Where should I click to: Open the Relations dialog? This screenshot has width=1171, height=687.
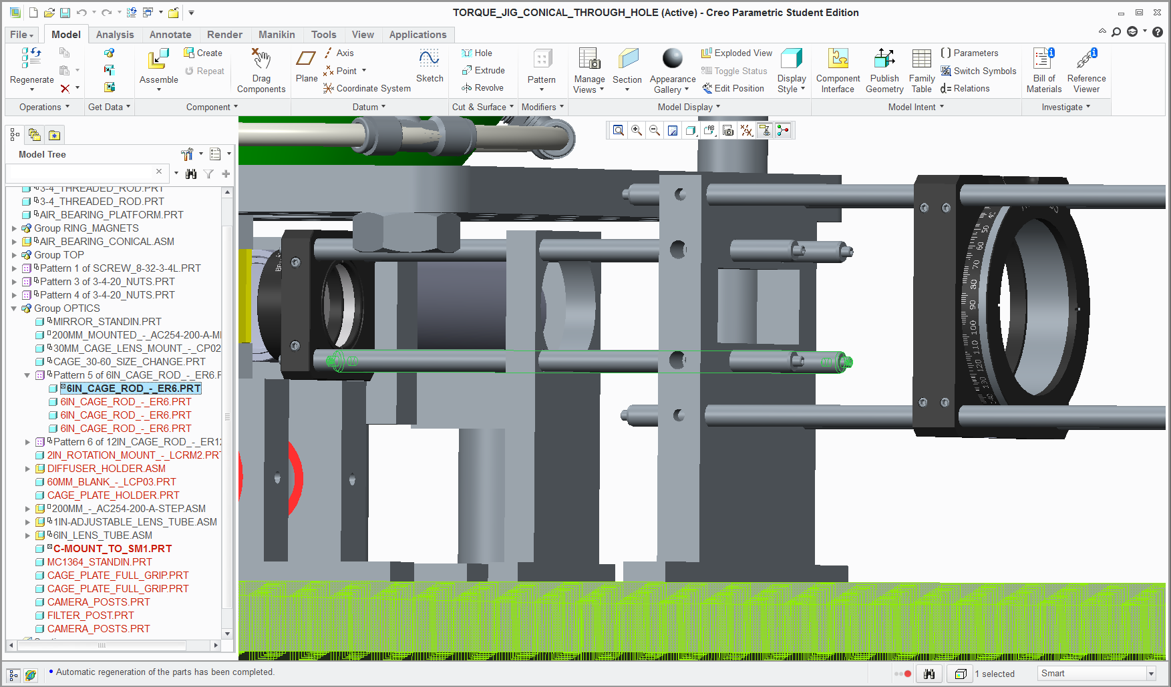coord(965,88)
